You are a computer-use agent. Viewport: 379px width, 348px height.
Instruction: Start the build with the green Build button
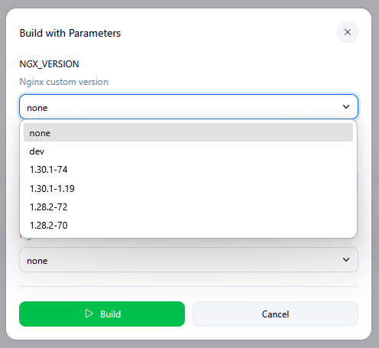pos(102,314)
